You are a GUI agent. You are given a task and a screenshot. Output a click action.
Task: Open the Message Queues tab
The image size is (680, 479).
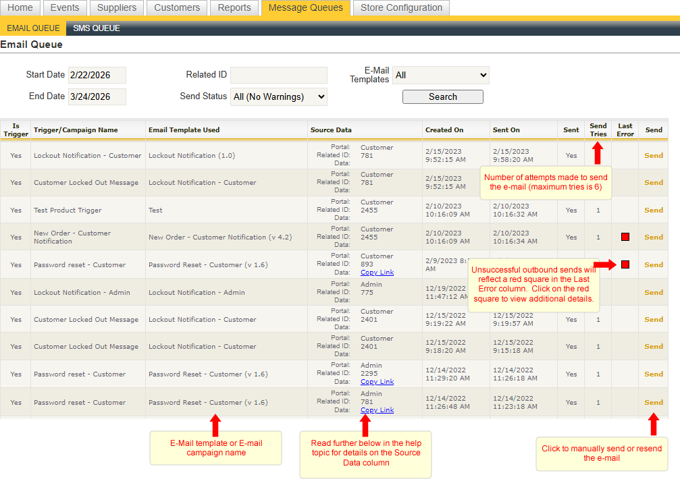coord(305,7)
